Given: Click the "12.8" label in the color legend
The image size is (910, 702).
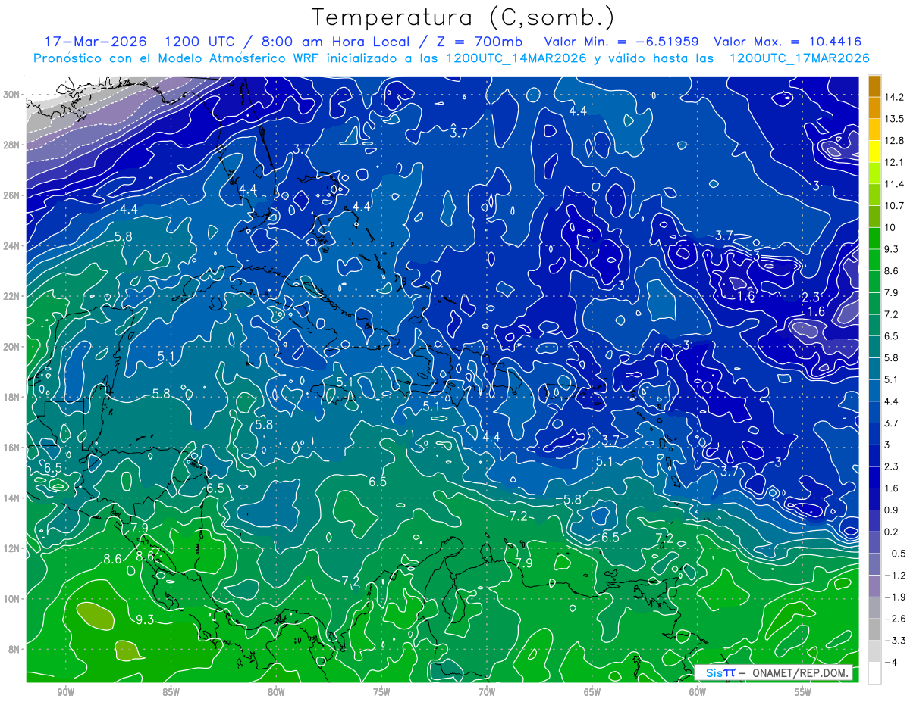Looking at the screenshot, I should click(896, 141).
